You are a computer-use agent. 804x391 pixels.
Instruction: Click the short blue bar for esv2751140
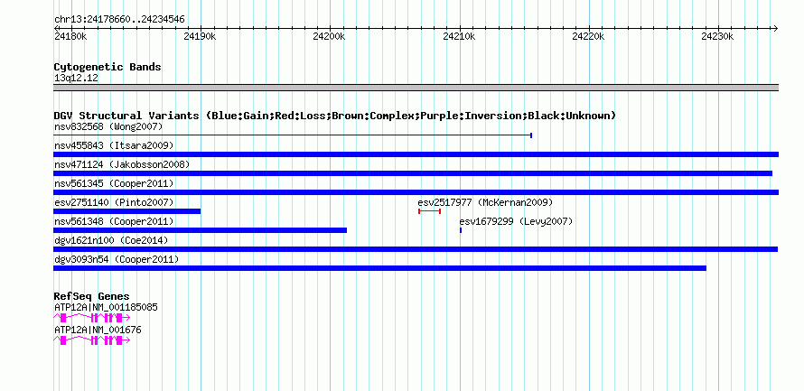click(x=127, y=211)
